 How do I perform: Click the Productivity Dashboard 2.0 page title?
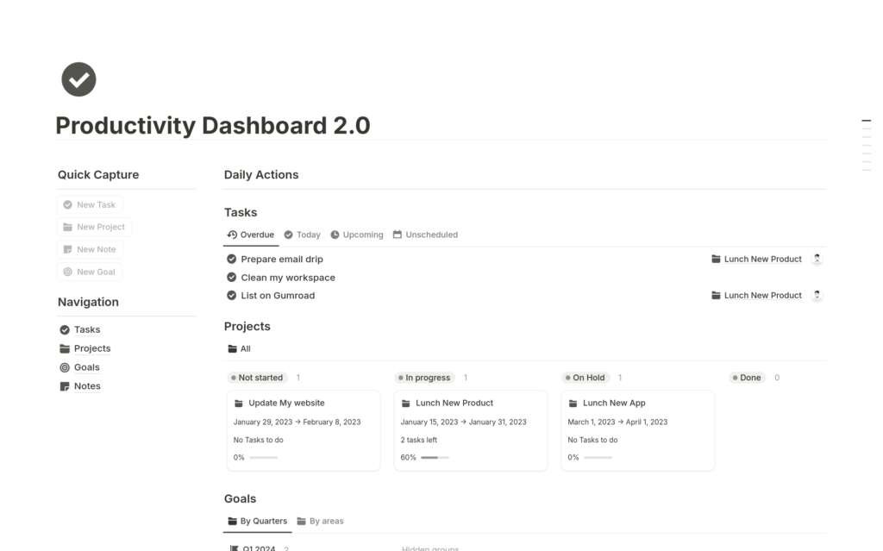click(213, 125)
